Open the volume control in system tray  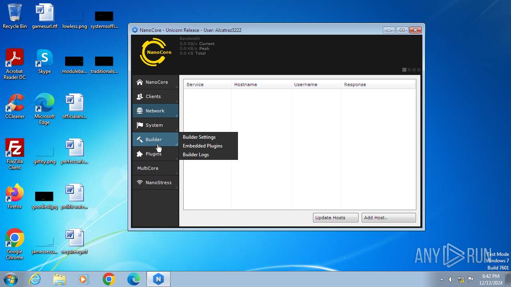coord(451,279)
